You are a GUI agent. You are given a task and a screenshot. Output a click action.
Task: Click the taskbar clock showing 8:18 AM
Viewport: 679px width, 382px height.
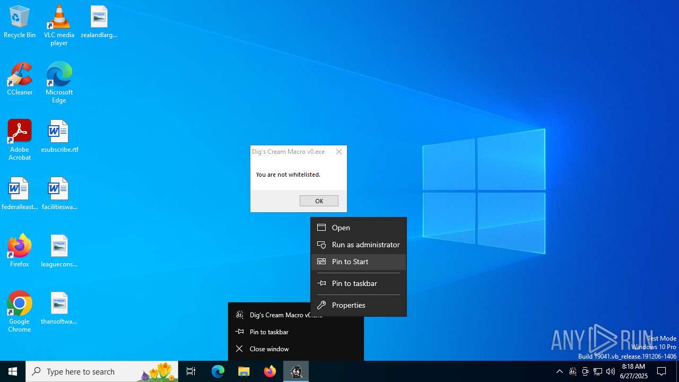tap(634, 371)
